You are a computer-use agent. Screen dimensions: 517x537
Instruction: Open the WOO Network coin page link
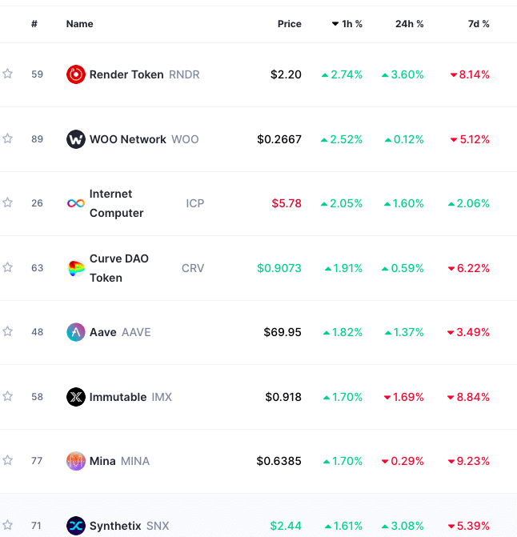(128, 139)
